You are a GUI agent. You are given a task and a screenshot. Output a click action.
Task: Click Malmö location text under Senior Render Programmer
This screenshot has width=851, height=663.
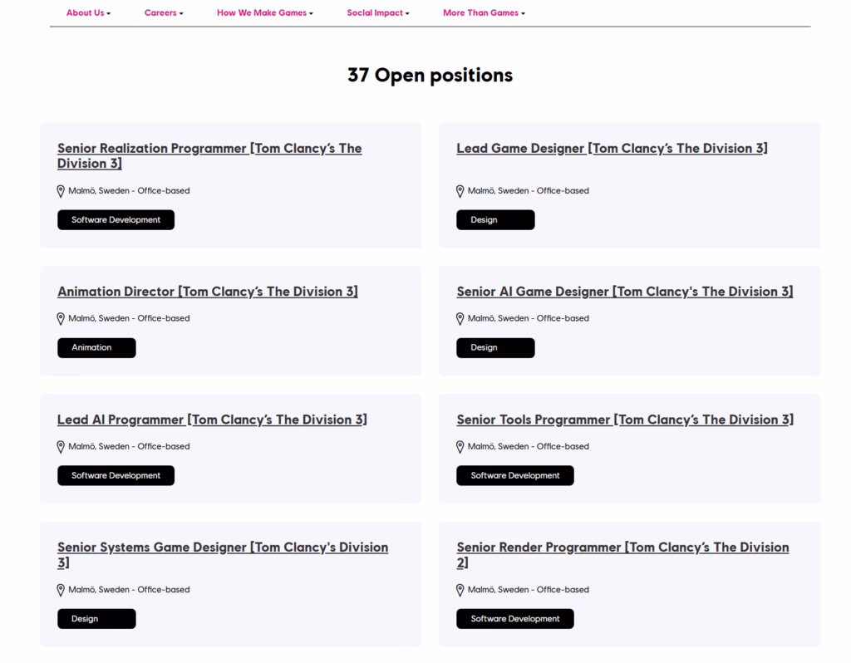pos(528,589)
